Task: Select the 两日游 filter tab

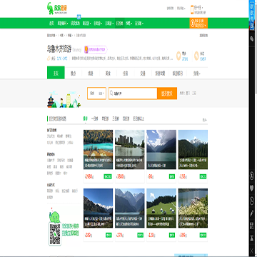Action: coord(105,119)
